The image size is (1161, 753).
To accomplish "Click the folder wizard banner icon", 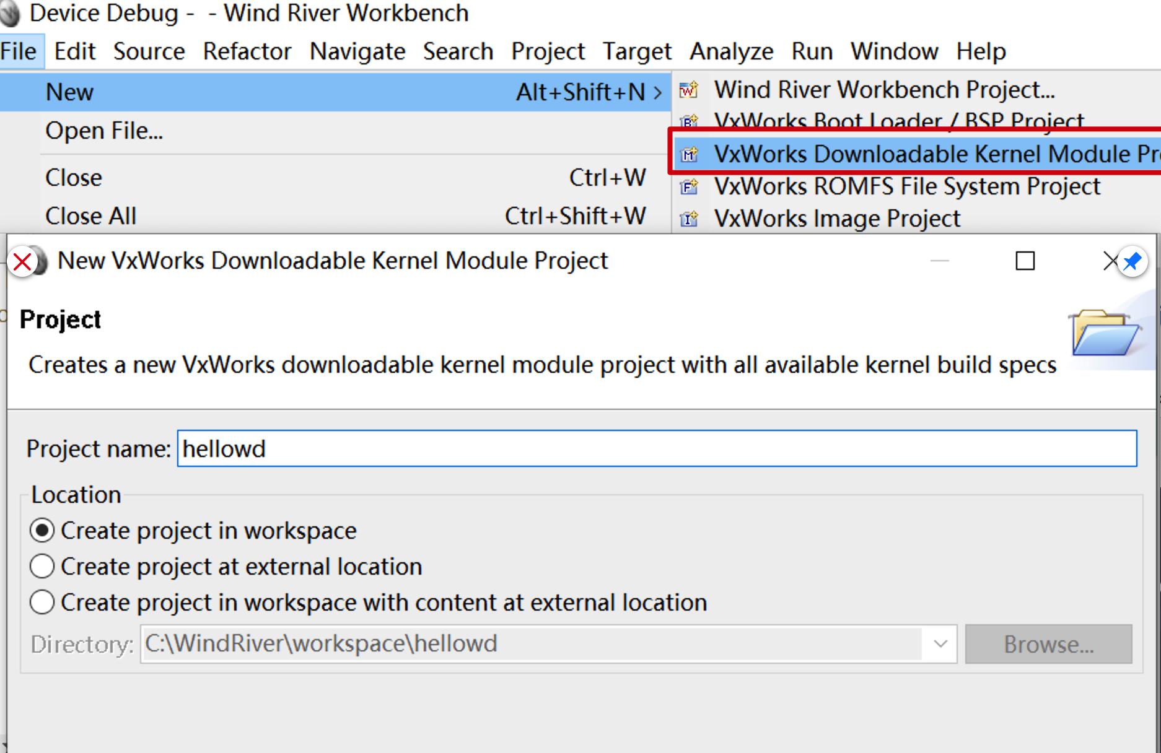I will 1106,333.
